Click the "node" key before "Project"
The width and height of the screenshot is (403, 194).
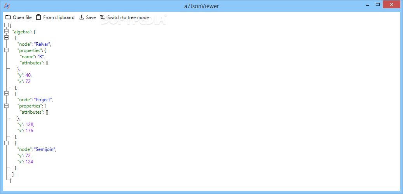[x=24, y=100]
